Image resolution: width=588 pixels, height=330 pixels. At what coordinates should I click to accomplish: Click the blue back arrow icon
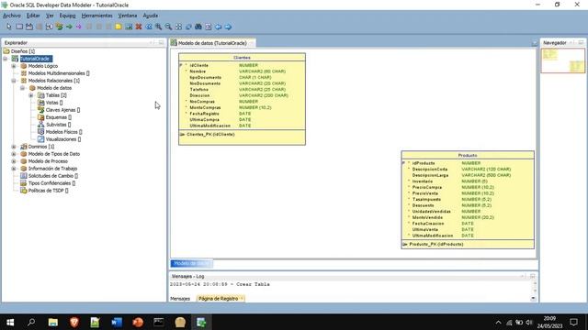[x=218, y=27]
